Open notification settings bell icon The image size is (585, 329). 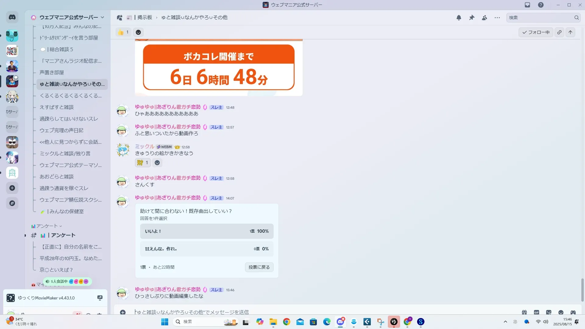[459, 18]
